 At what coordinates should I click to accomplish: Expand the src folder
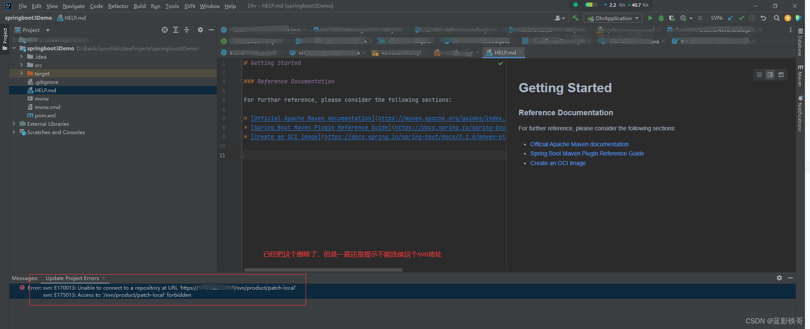21,65
